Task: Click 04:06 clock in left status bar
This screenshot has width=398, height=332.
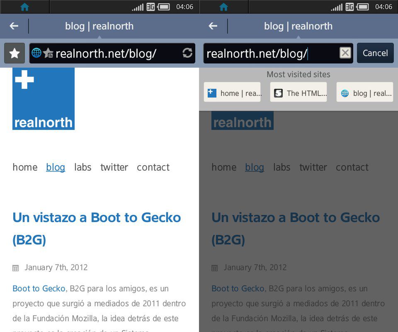Action: click(x=185, y=7)
